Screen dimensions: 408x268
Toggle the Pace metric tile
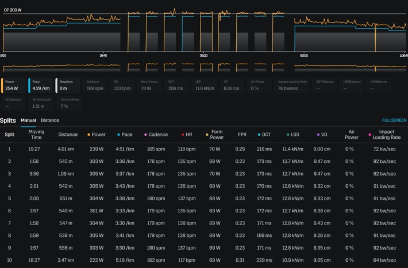click(x=41, y=86)
